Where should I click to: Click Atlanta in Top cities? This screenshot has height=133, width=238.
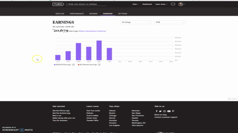pyautogui.click(x=112, y=111)
